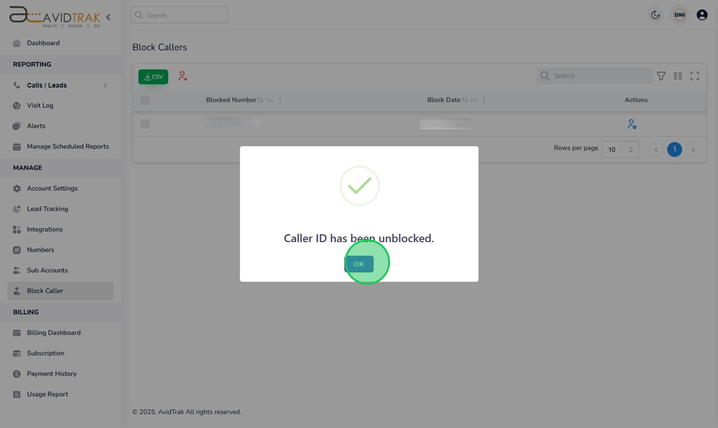
Task: Toggle the DNI avatar button
Action: pyautogui.click(x=680, y=15)
